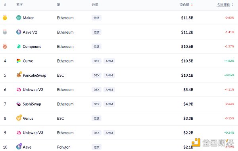Click the 分类 category column header
Screen dimensions: 238x151
(x=95, y=5)
